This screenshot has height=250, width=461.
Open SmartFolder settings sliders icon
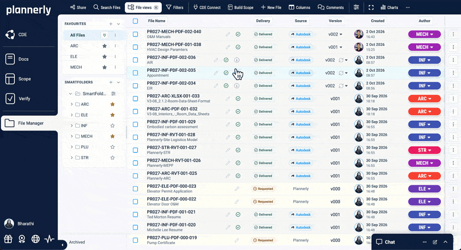113,94
